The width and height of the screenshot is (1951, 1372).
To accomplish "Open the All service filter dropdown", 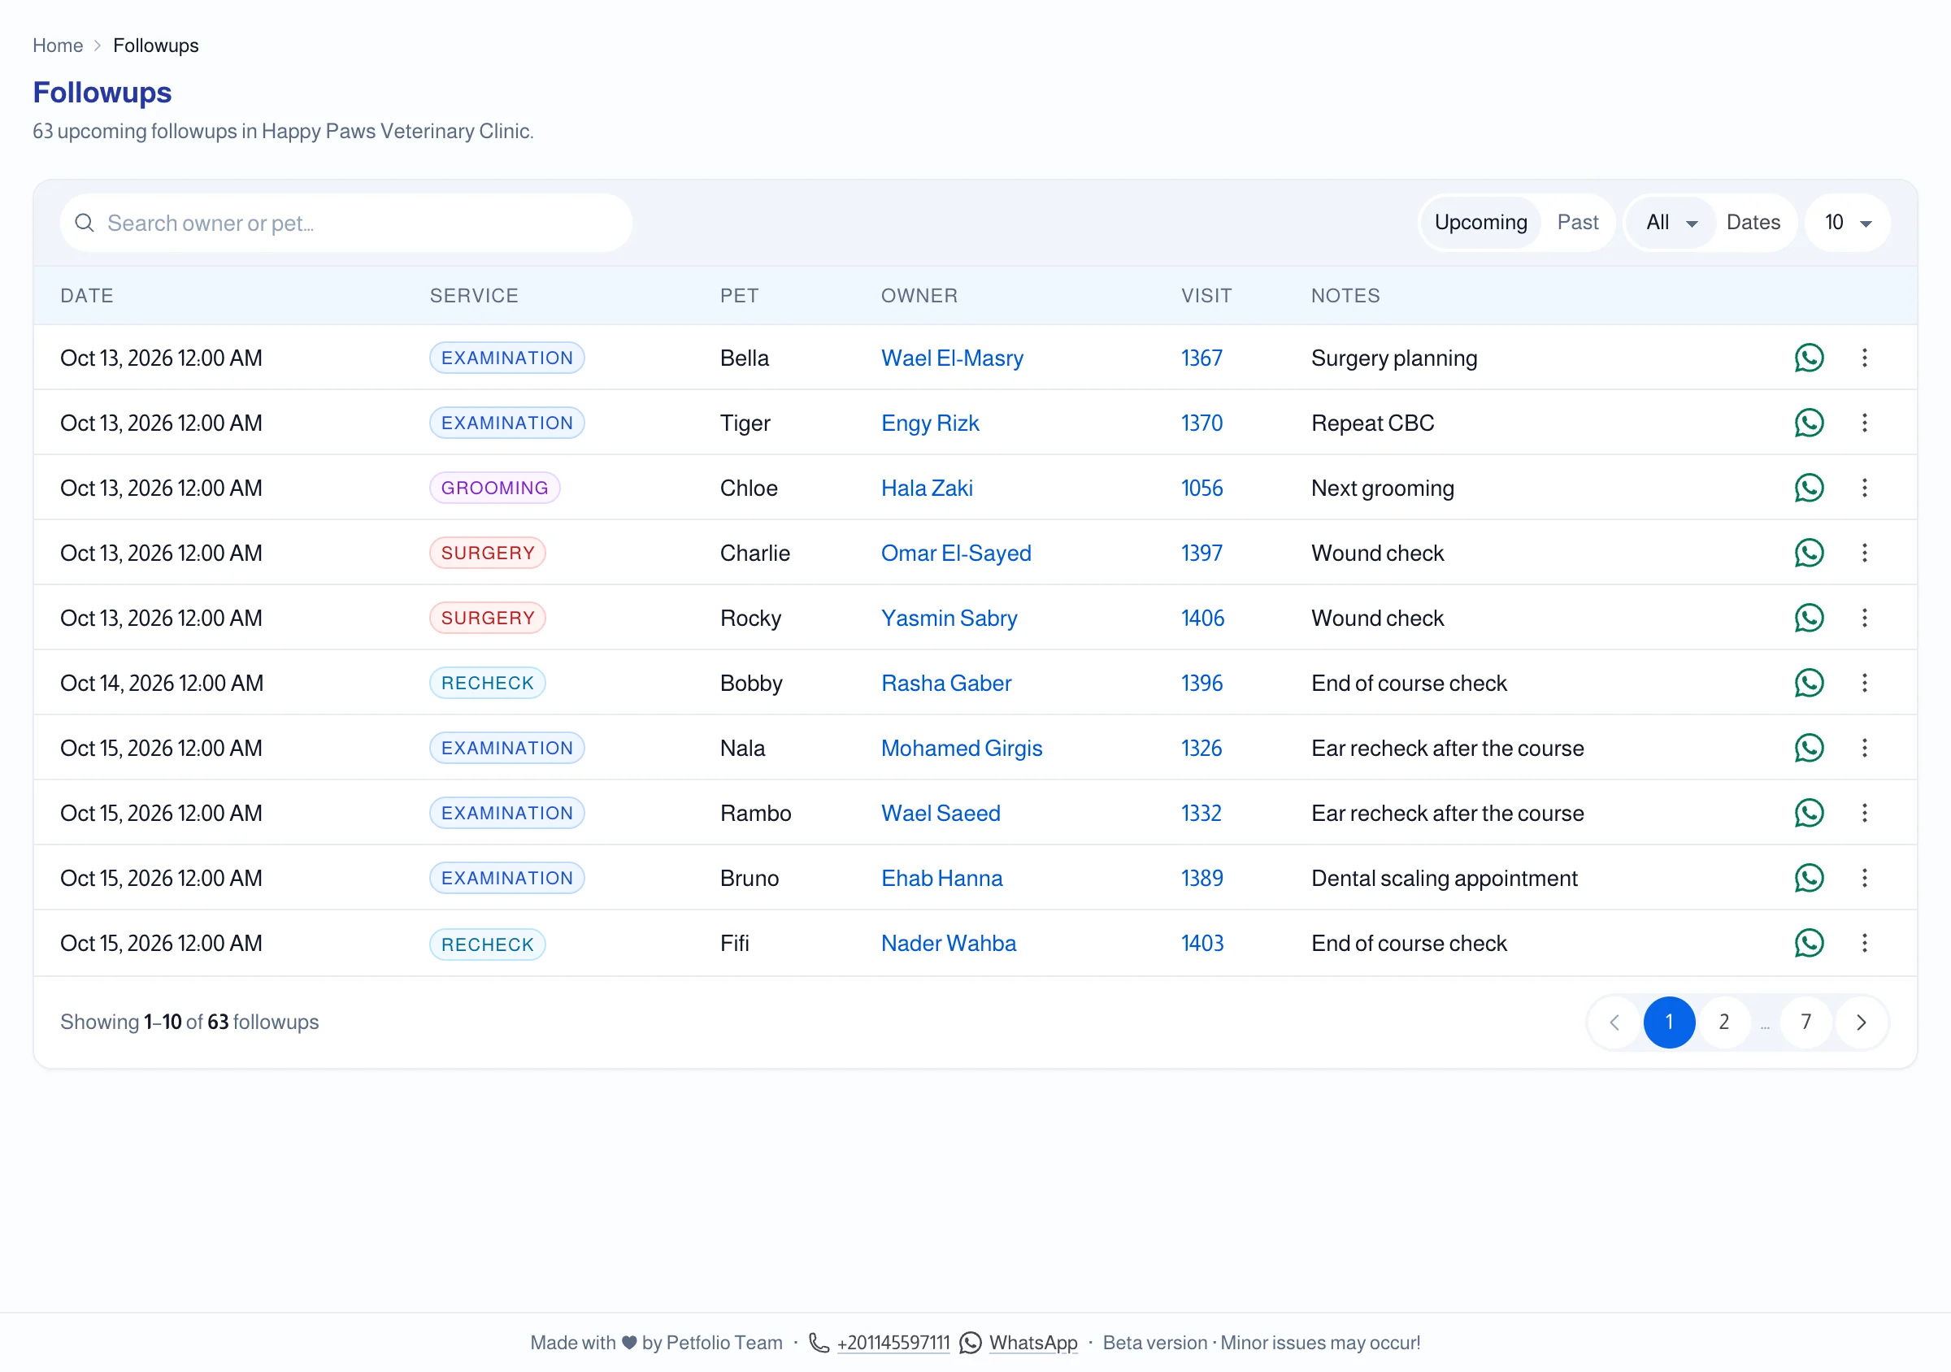I will [x=1671, y=223].
